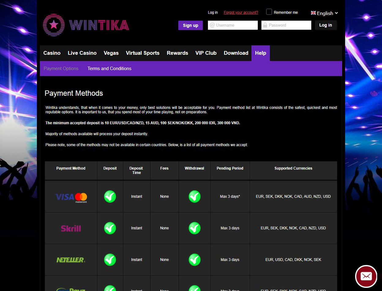Click Neteller row 'None' fees cell
The image size is (382, 291).
[x=164, y=260]
